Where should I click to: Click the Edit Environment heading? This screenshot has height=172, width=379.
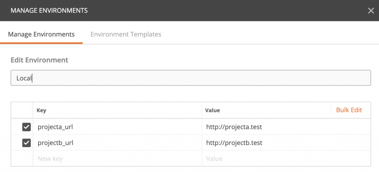click(x=39, y=60)
